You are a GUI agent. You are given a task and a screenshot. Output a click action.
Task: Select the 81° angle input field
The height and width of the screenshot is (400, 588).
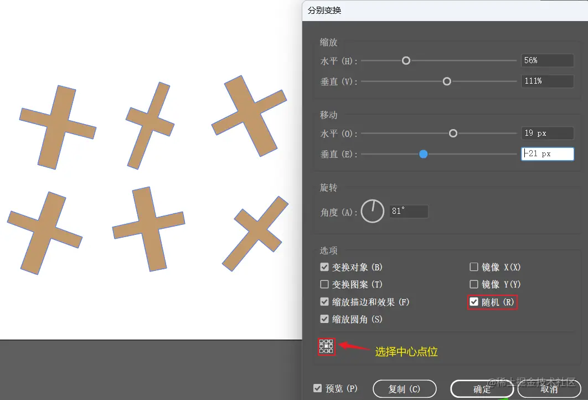pos(409,211)
